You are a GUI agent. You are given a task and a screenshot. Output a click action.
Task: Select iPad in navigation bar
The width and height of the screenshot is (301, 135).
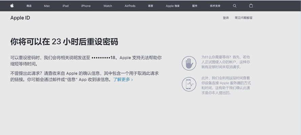[65, 6]
